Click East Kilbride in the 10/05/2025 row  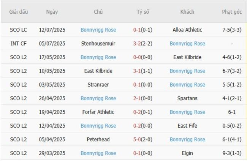pyautogui.click(x=98, y=71)
